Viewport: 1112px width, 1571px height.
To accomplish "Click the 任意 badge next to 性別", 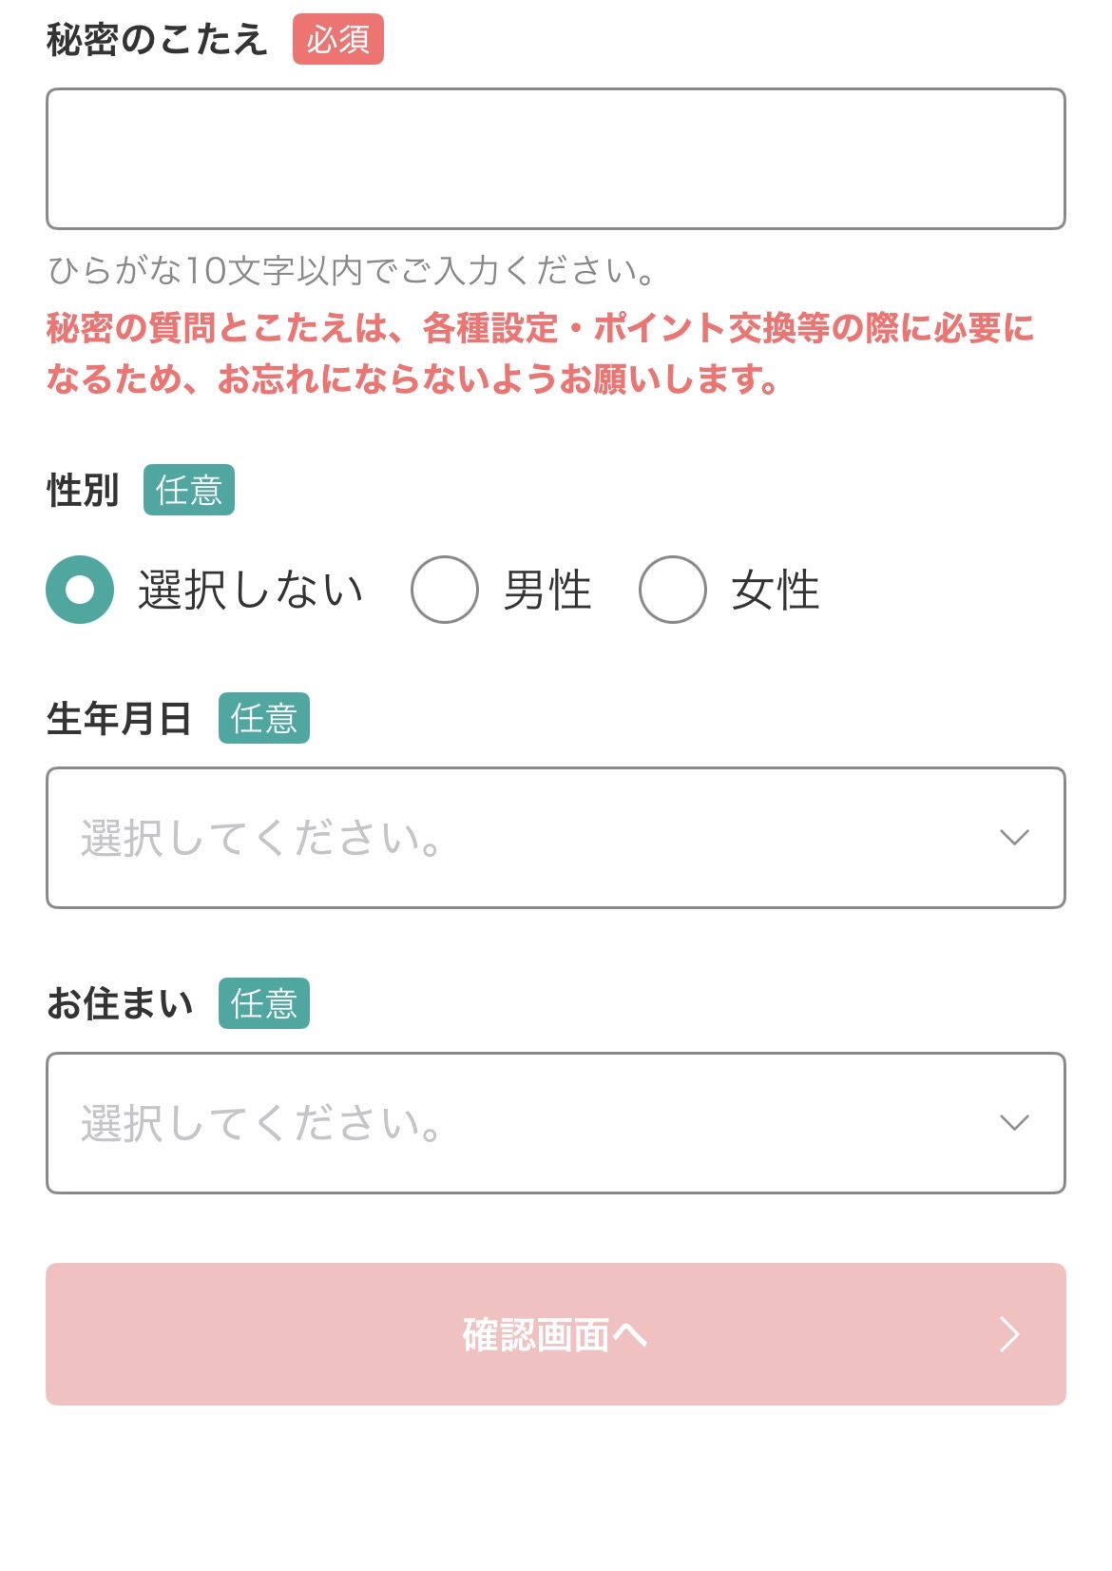I will (189, 491).
